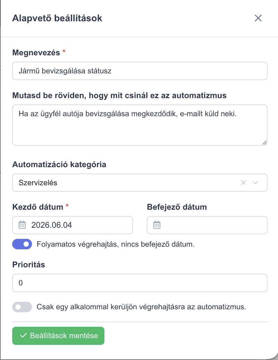Click into the automation description textarea

pos(140,125)
